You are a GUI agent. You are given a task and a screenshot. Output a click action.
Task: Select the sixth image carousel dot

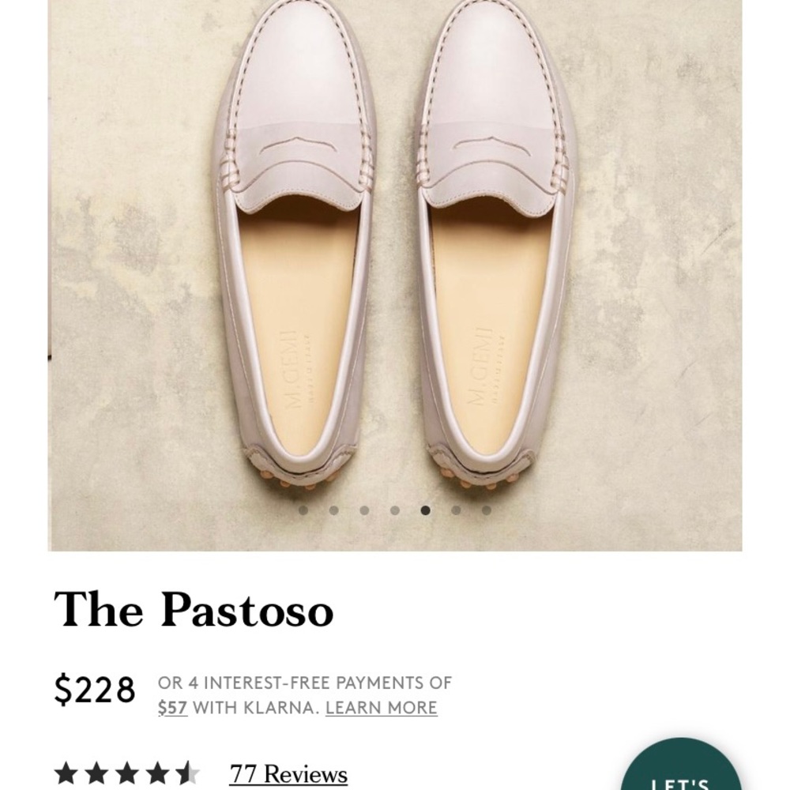point(457,510)
